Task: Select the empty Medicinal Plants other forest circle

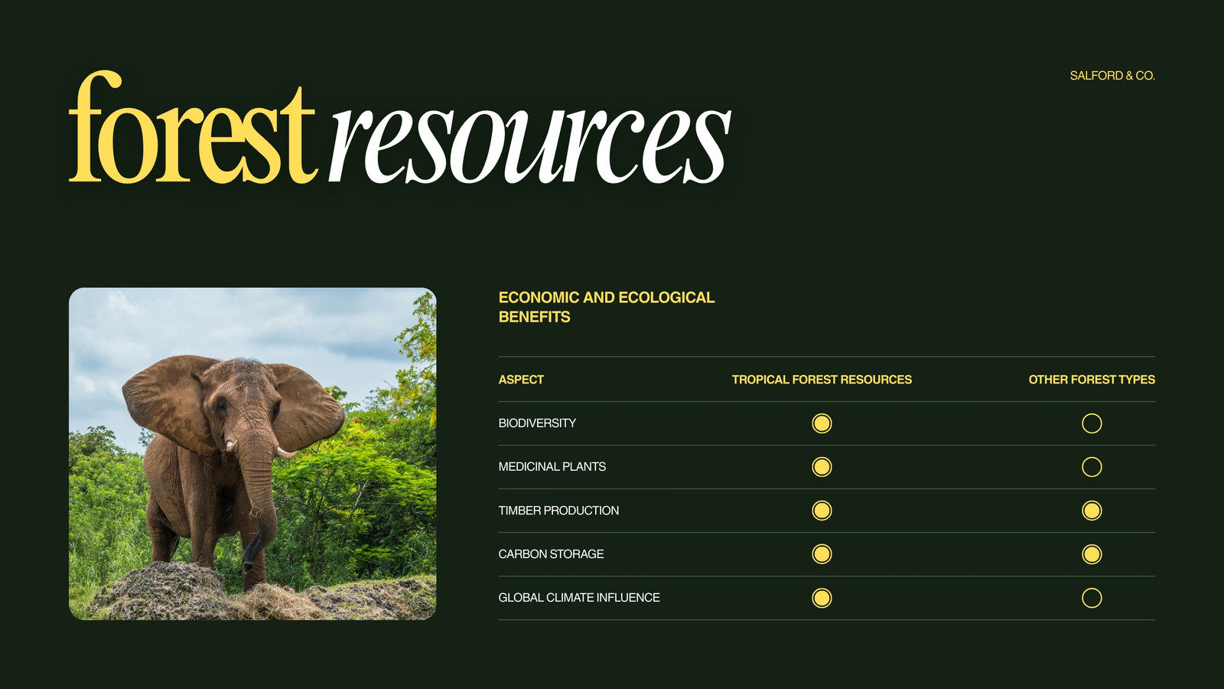Action: click(1092, 467)
